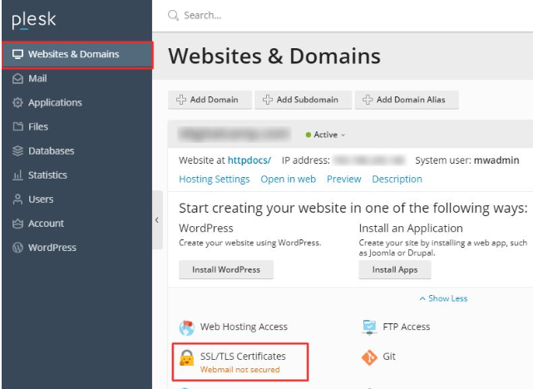The image size is (533, 389).
Task: Click the Install Apps button
Action: pos(395,270)
